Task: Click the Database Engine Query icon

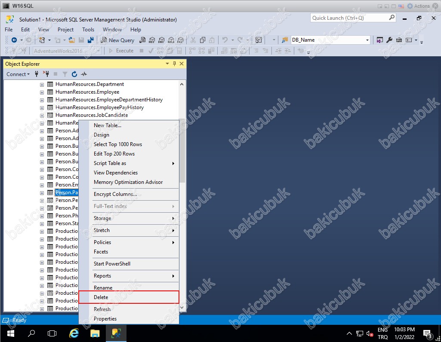Action: (142, 40)
